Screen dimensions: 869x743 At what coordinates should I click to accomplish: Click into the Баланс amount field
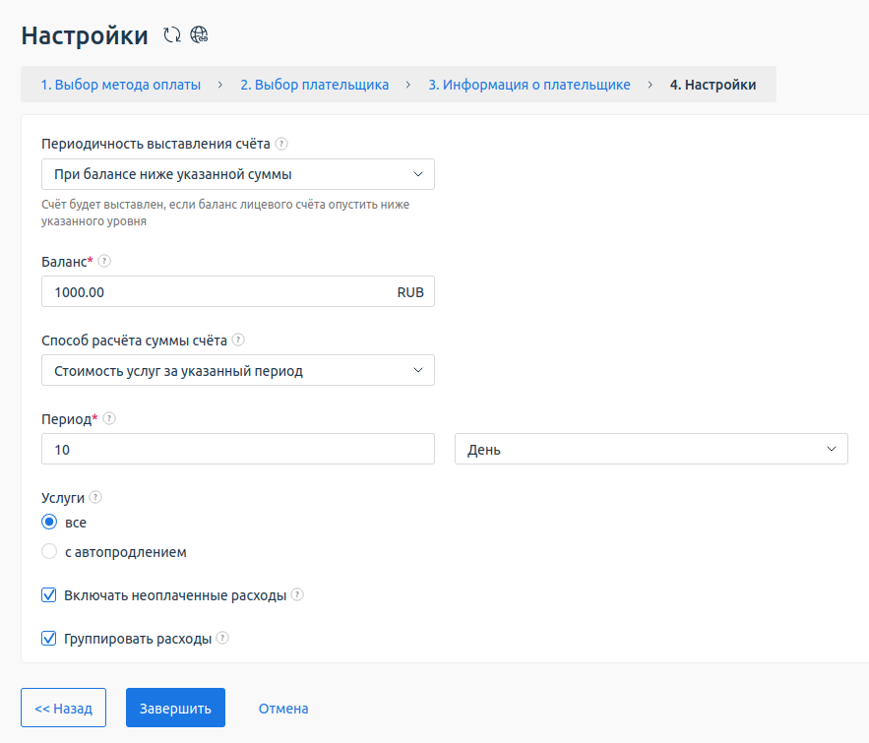[x=217, y=292]
